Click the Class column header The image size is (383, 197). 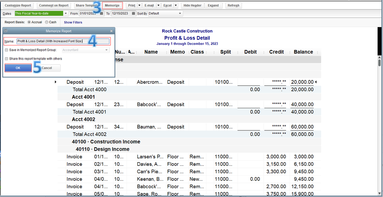pyautogui.click(x=197, y=52)
